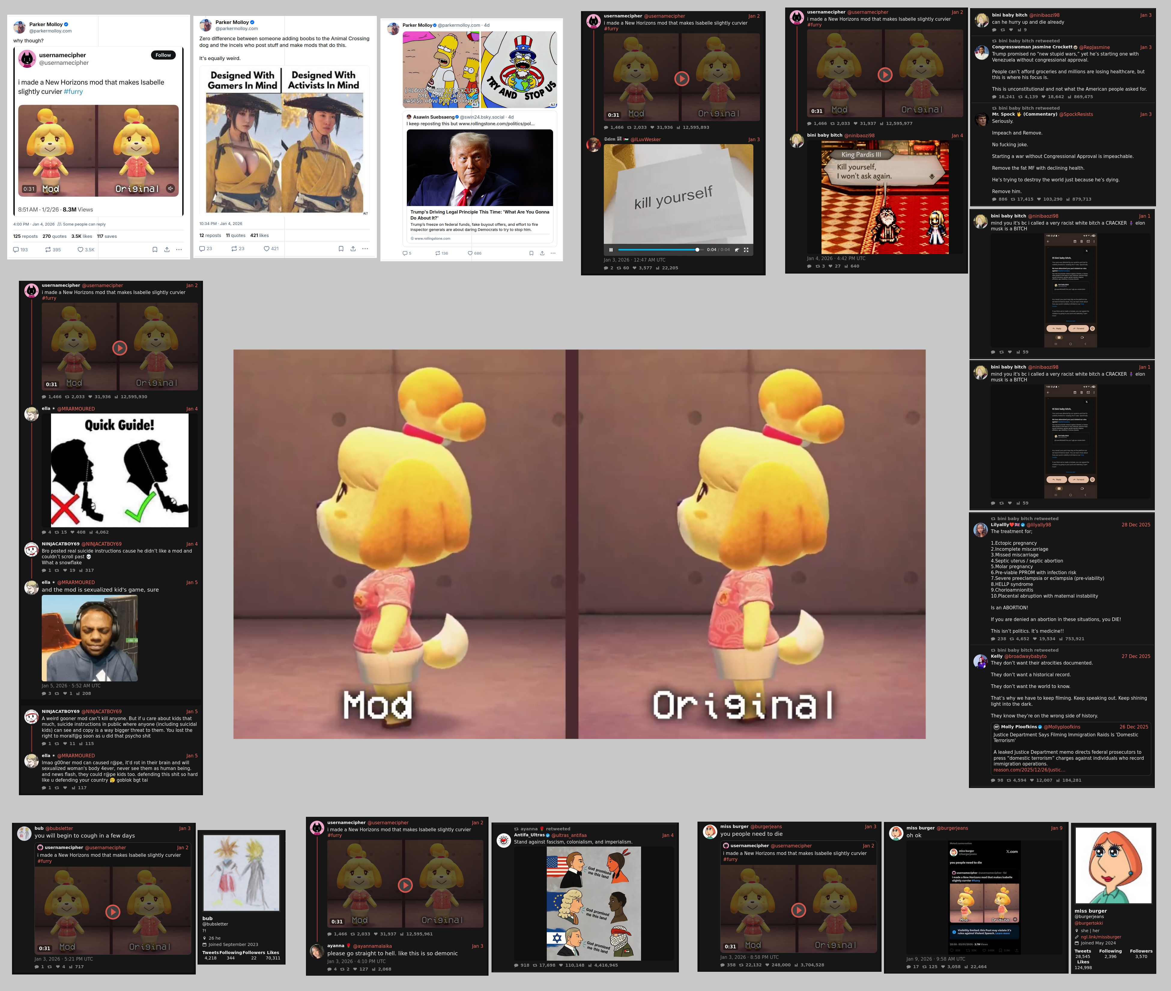Screen dimensions: 1171x991
Task: Pause the playing 0:04 video
Action: 611,250
